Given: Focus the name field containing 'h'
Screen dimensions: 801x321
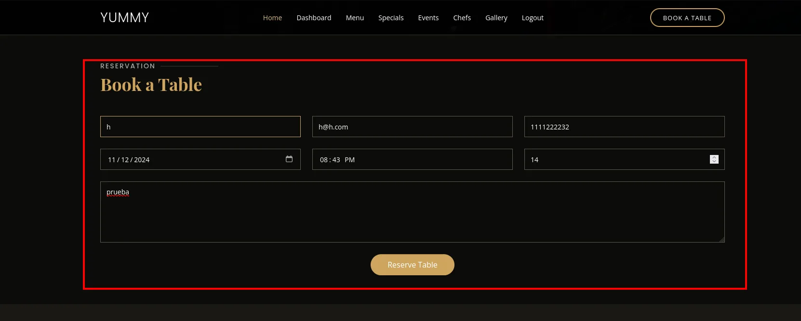Looking at the screenshot, I should (x=200, y=127).
